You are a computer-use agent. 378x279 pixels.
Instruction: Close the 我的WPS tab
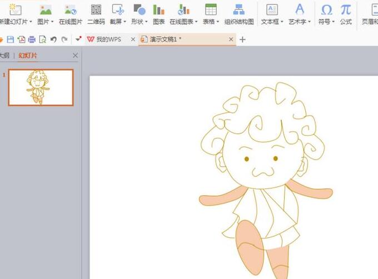pos(133,39)
